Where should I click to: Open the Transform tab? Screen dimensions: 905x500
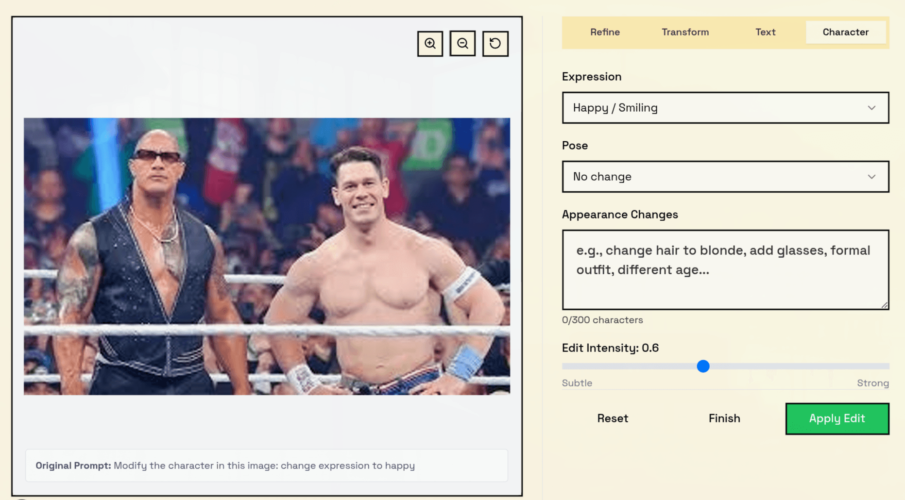click(685, 32)
